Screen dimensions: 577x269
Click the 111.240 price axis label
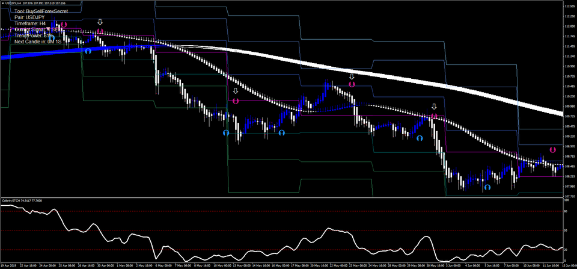click(570, 57)
